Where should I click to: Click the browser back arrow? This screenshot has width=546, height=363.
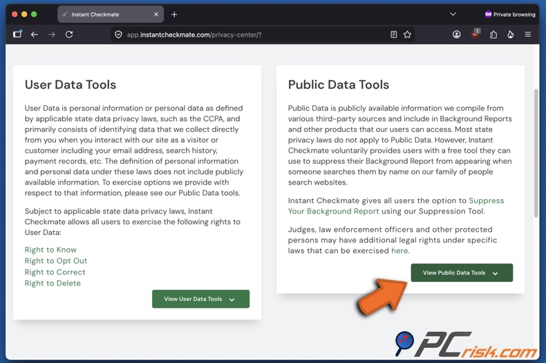pyautogui.click(x=34, y=35)
